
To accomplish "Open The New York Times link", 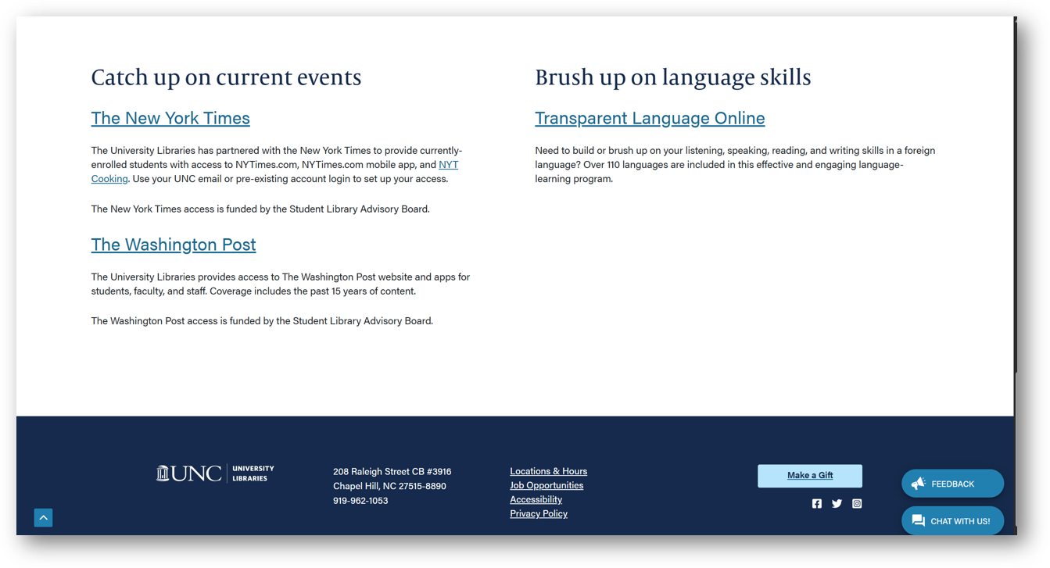I will point(170,118).
